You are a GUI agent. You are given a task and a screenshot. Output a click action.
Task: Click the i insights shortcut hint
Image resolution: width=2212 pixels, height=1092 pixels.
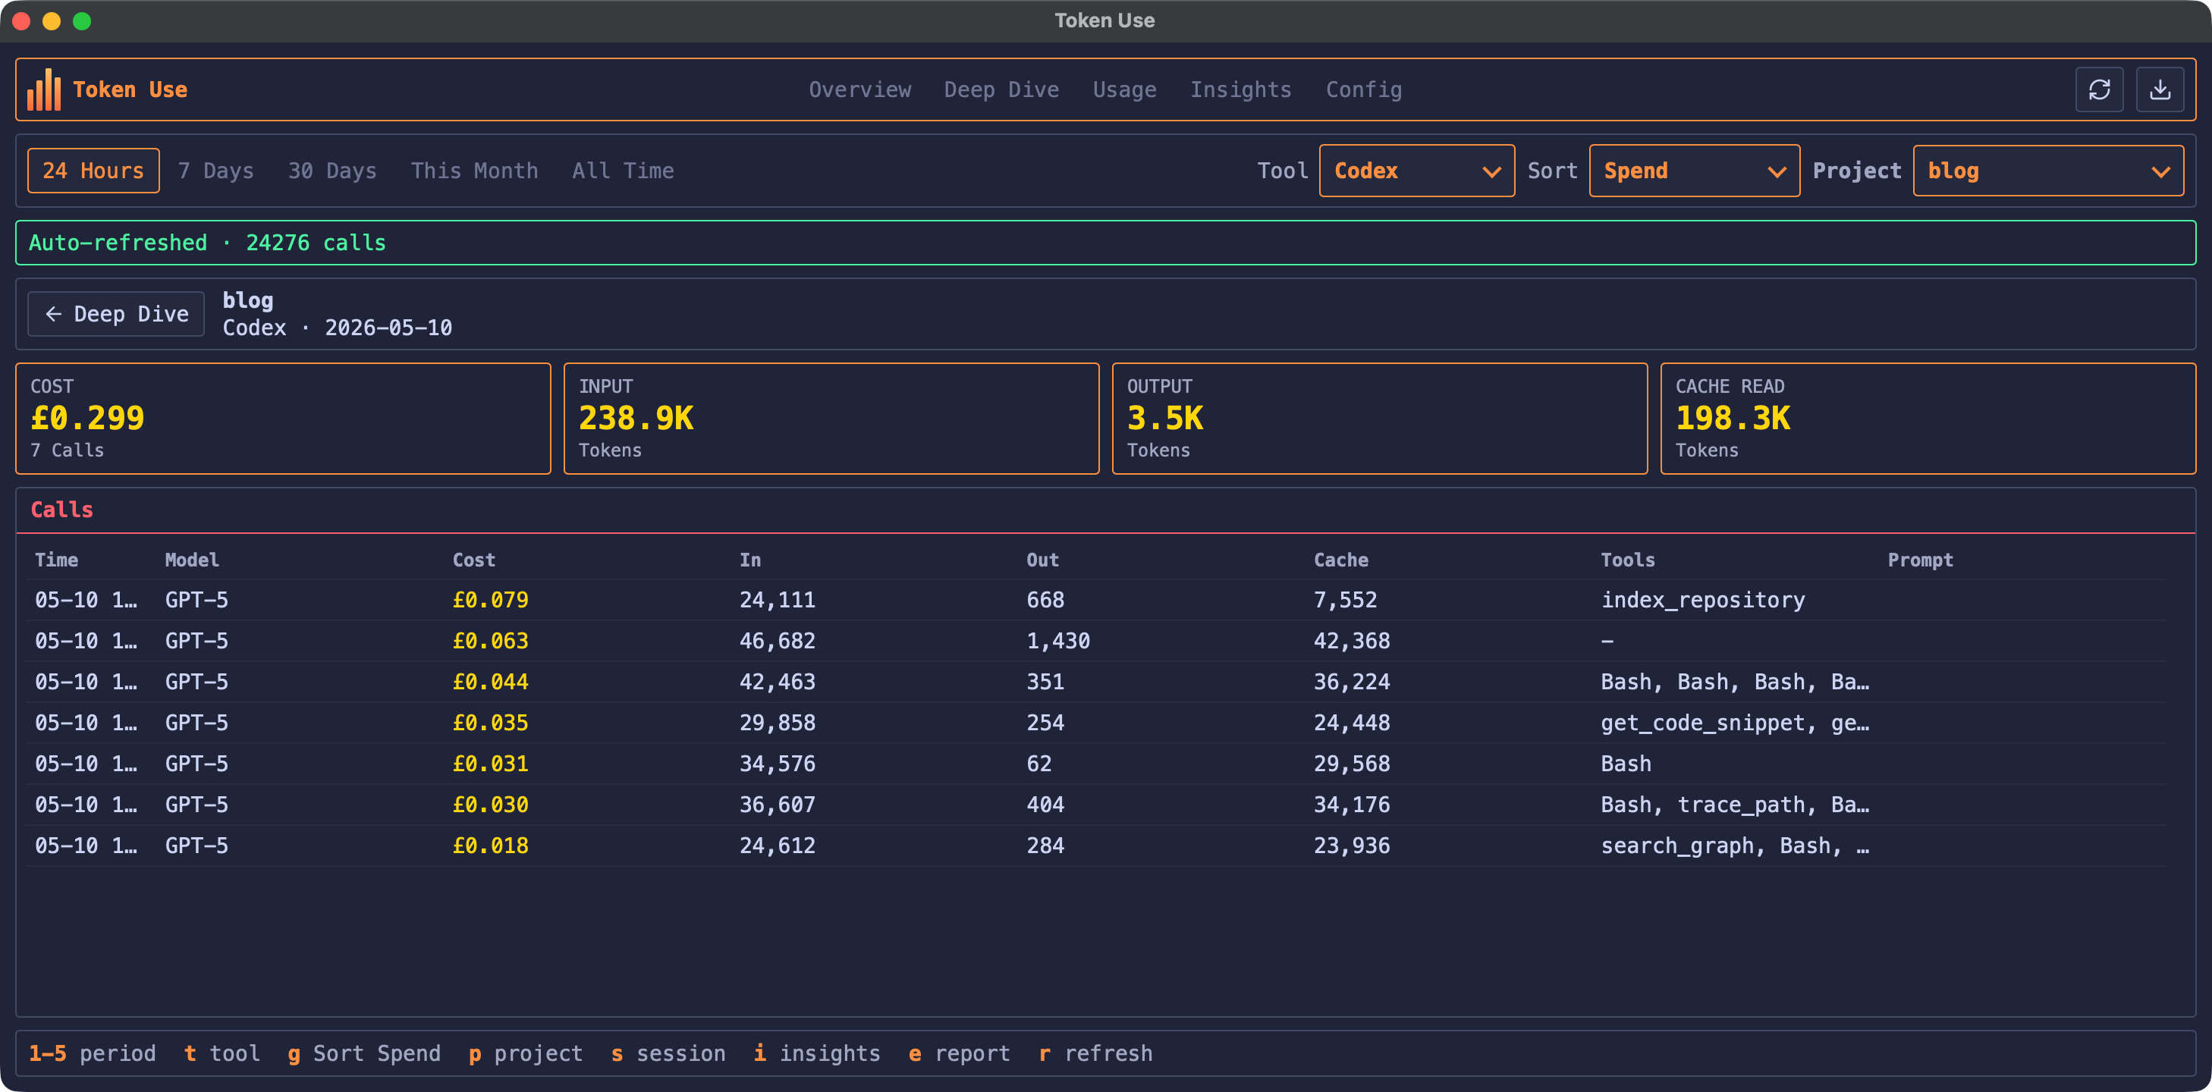coord(817,1054)
